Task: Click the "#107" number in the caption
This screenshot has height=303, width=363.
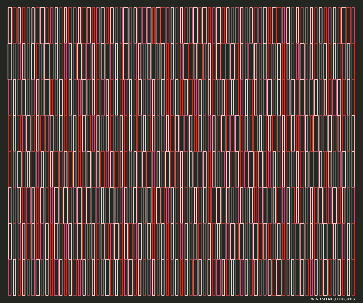Action: point(351,299)
